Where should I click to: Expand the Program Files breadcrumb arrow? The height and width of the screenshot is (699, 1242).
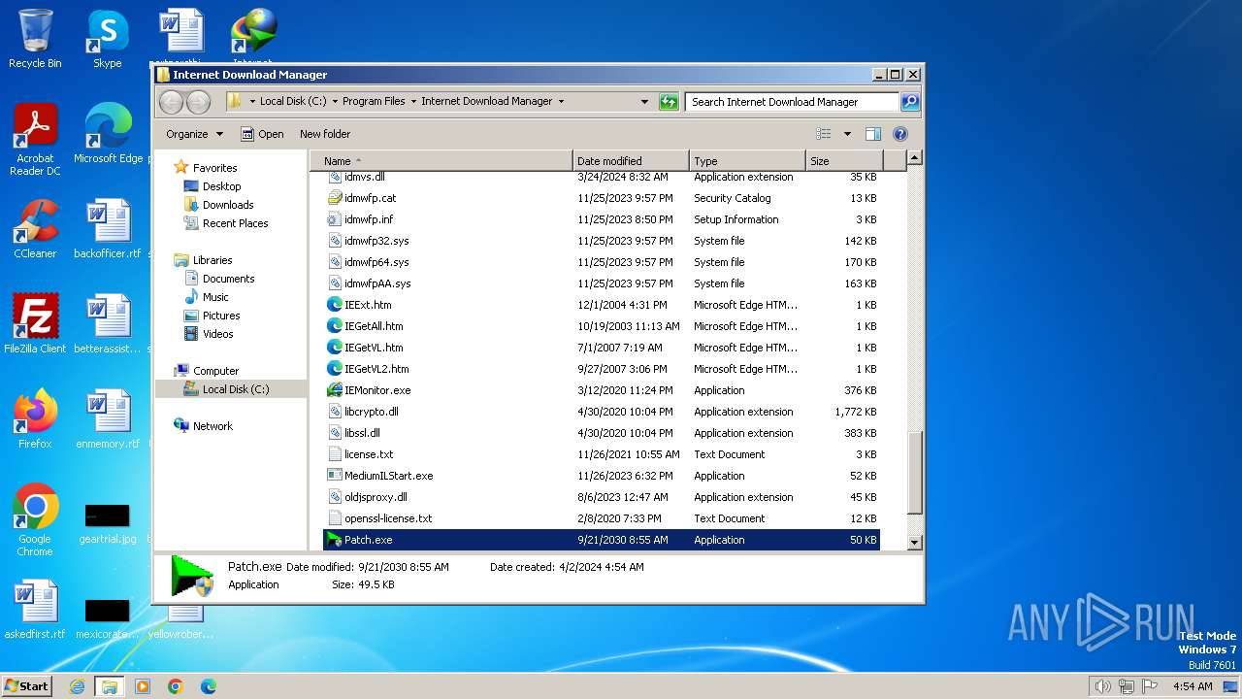pyautogui.click(x=413, y=101)
